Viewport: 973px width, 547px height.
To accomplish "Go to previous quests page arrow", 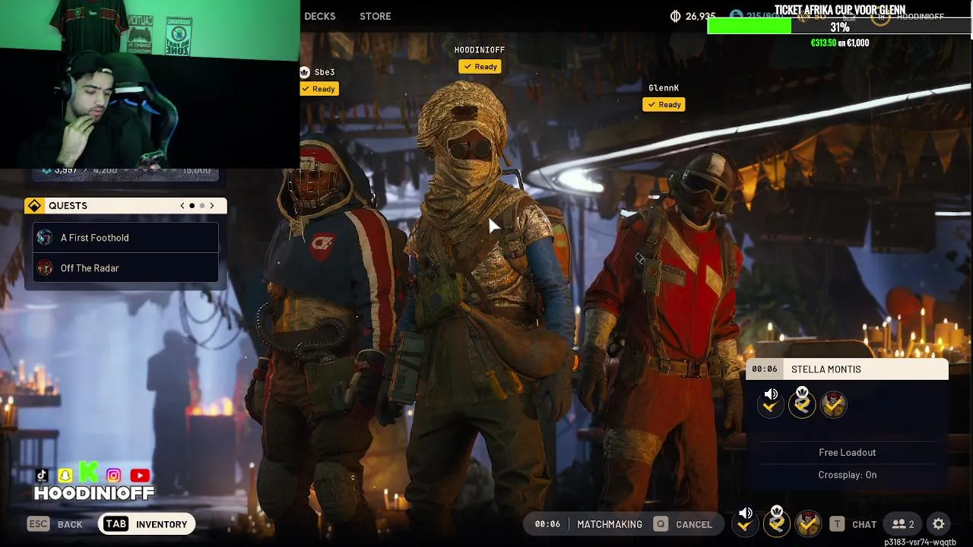I will pyautogui.click(x=182, y=206).
